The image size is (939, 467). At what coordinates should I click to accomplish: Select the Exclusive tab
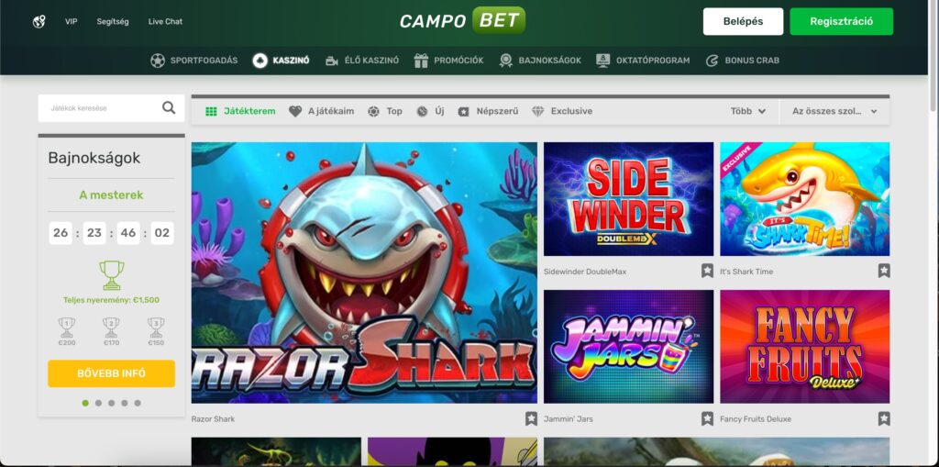tap(562, 112)
